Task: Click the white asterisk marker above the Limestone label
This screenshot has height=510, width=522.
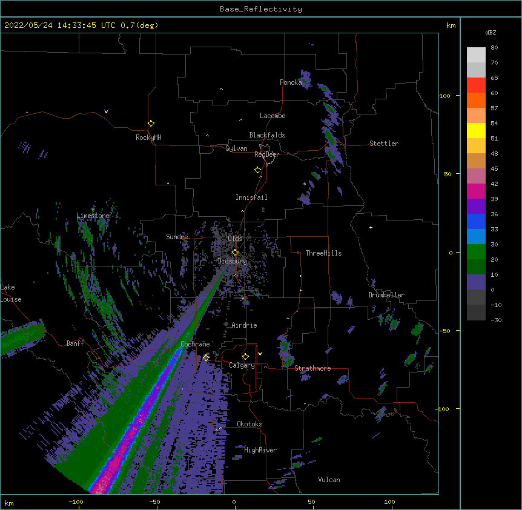Action: coord(93,210)
